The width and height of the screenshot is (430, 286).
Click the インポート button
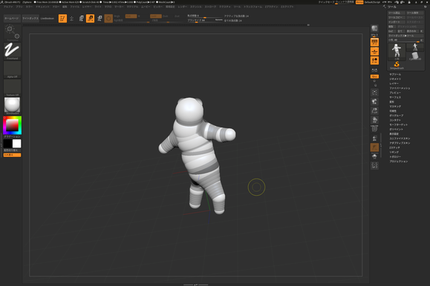click(397, 22)
